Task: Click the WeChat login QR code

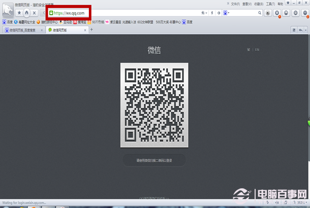Action: click(x=154, y=105)
